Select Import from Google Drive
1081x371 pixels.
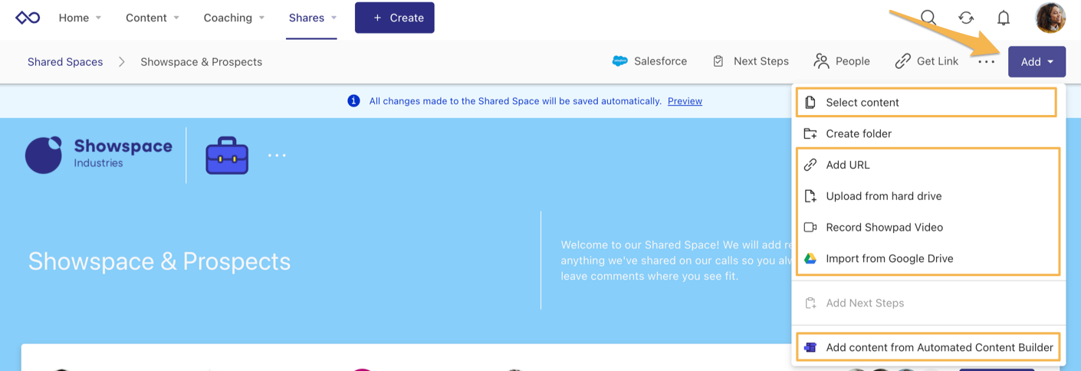pos(889,258)
